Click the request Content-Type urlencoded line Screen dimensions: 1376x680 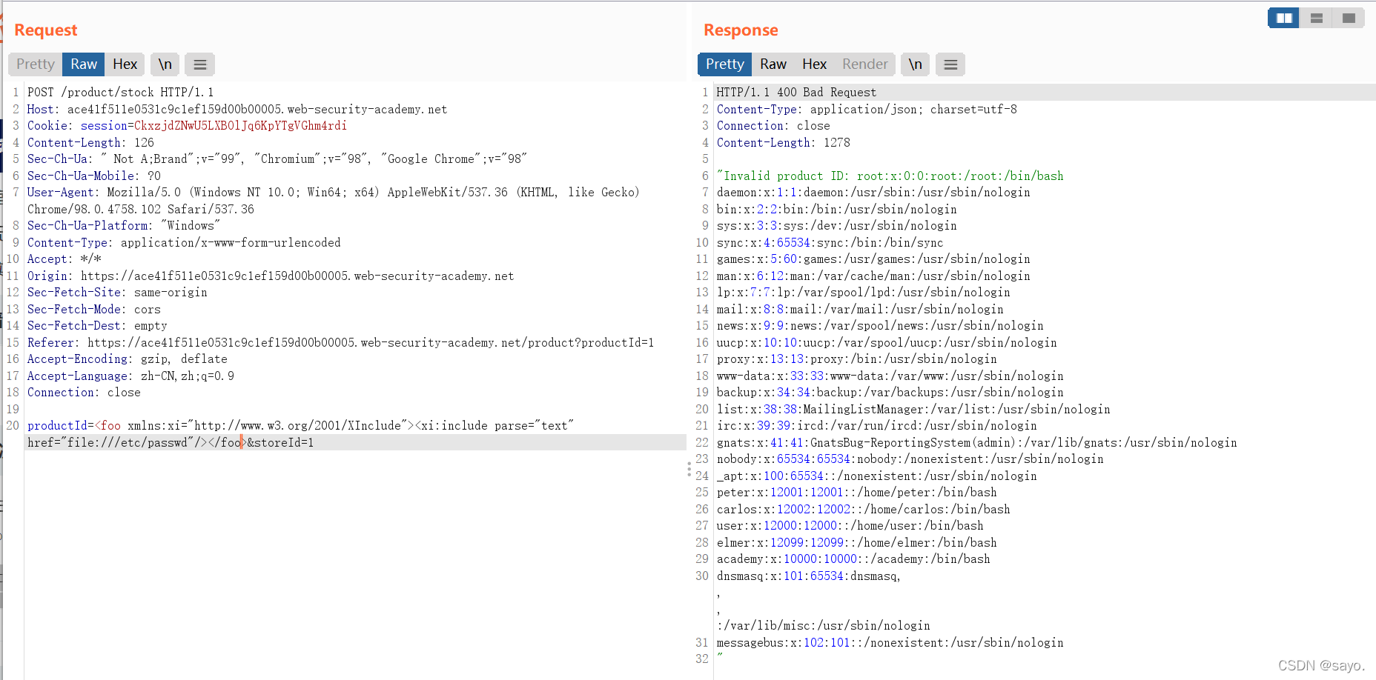click(x=184, y=243)
